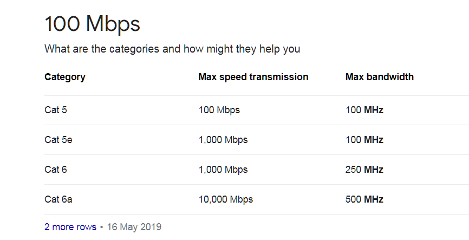The height and width of the screenshot is (240, 469).
Task: Click the 1,000 Mbps speed in Cat 5e row
Action: click(x=223, y=140)
